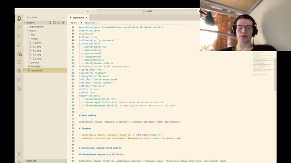Viewport: 291px width, 163px height.
Task: Open Makefile in the file tree
Action: [35, 67]
